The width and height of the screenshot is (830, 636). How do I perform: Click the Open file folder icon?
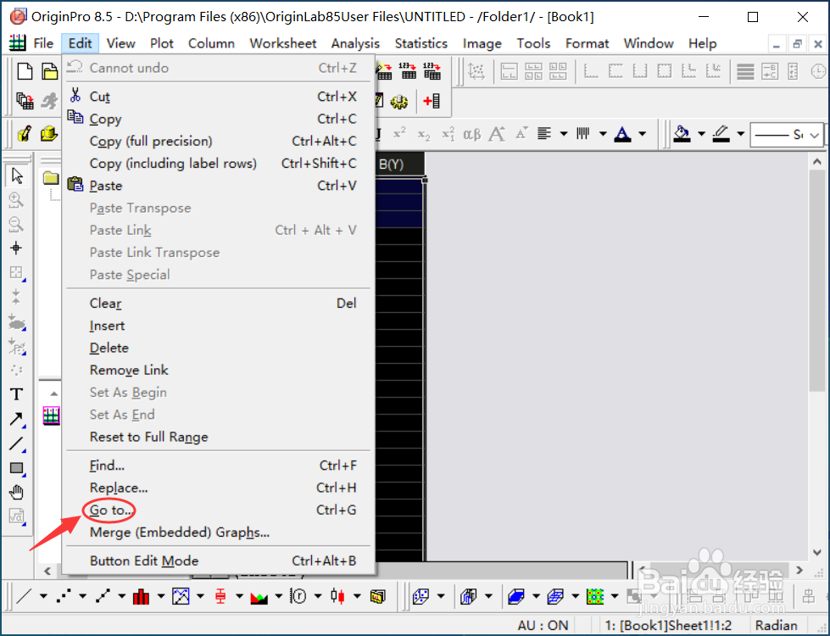tap(50, 71)
